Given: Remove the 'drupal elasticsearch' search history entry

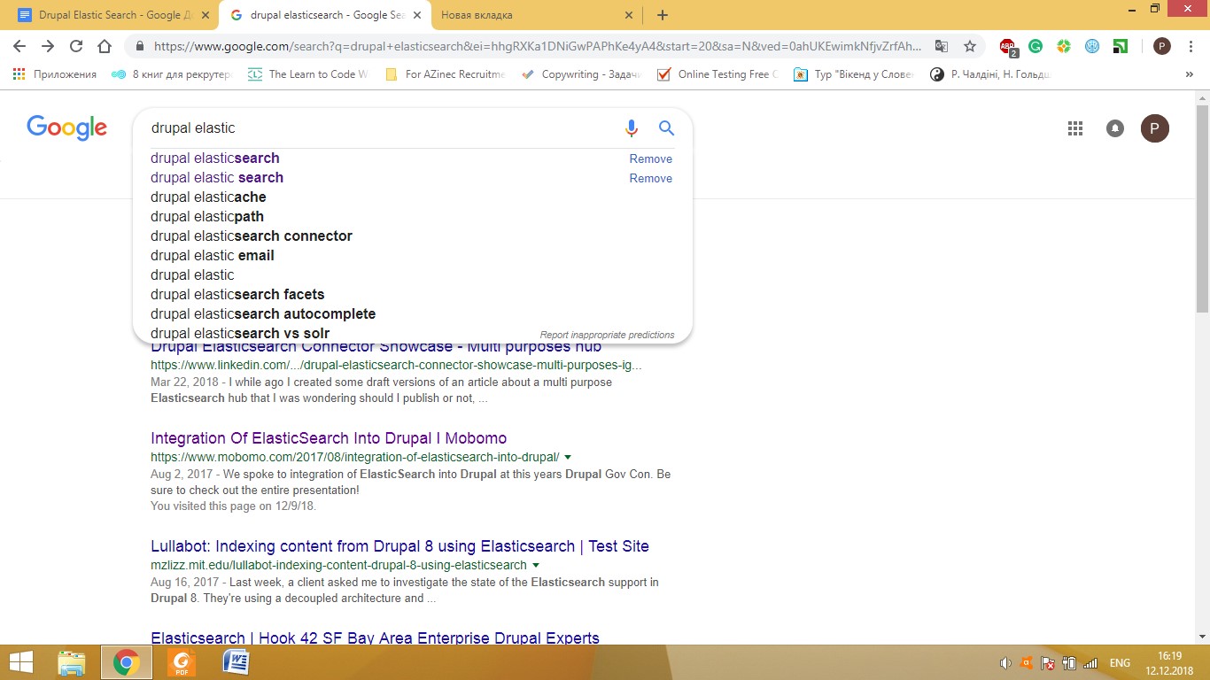Looking at the screenshot, I should point(650,158).
